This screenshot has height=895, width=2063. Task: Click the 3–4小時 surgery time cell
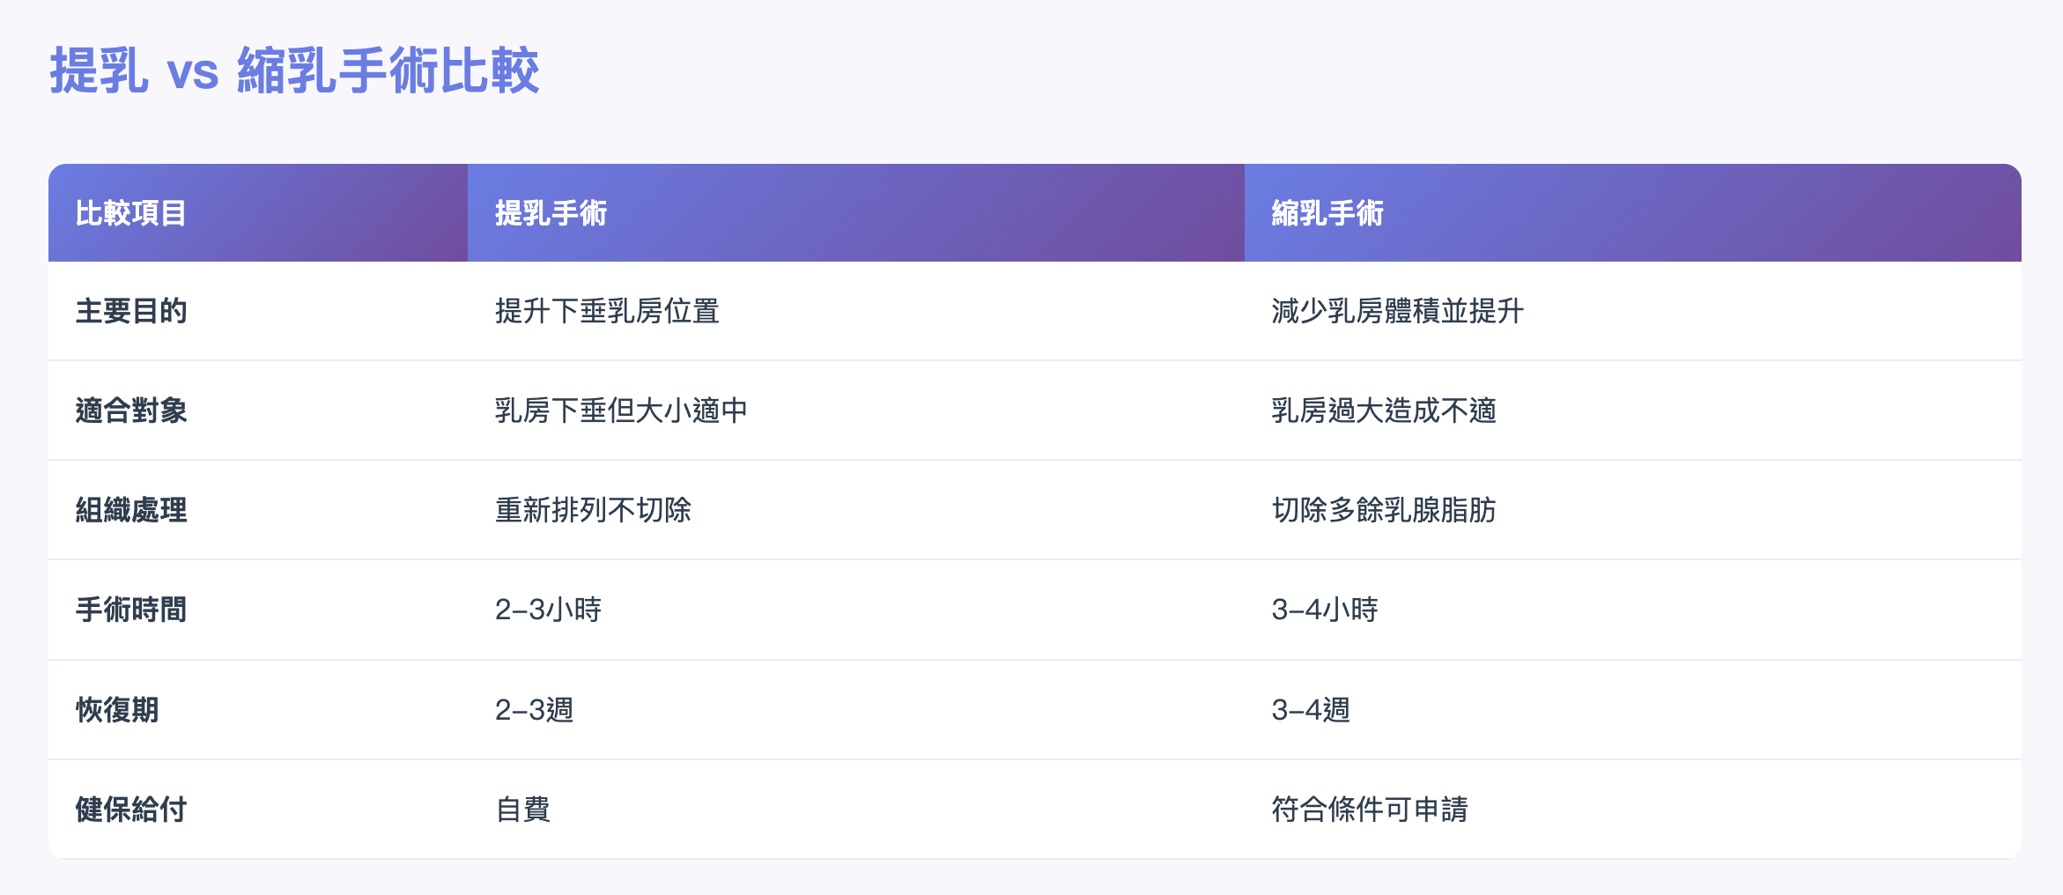(x=1325, y=610)
